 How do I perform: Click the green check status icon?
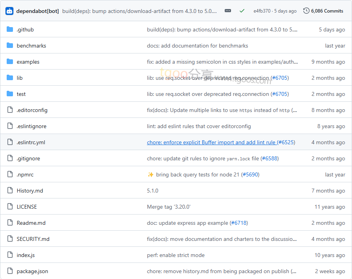242,11
